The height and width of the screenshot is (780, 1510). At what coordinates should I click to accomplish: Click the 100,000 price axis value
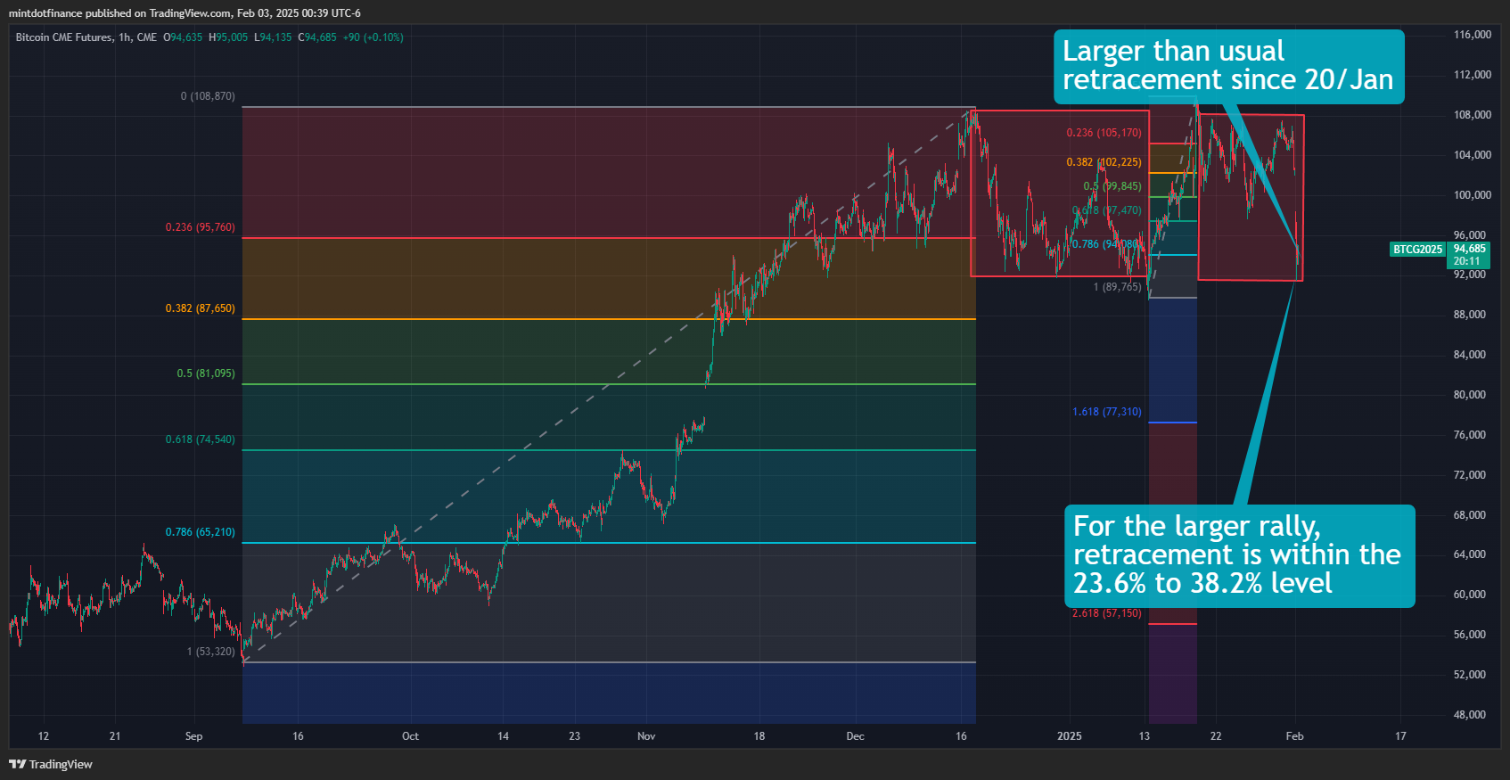click(x=1473, y=195)
